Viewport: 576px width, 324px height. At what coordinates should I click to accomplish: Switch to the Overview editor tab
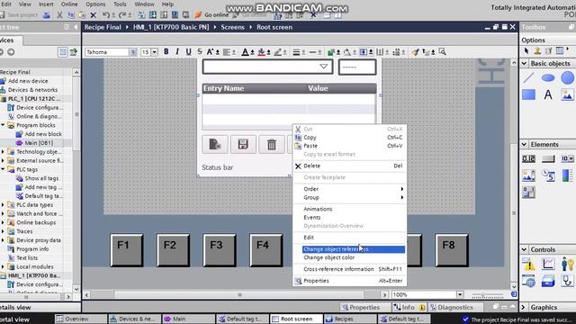pos(81,319)
